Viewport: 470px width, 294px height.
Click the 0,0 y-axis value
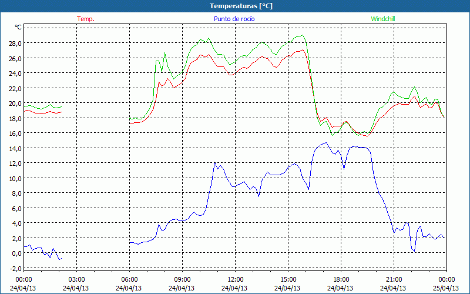17,253
